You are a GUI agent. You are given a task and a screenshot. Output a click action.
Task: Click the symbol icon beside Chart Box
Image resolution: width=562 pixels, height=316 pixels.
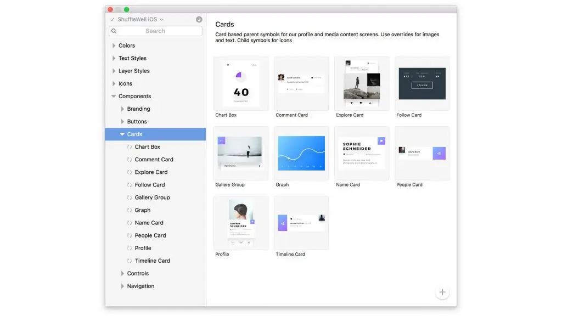coord(128,146)
